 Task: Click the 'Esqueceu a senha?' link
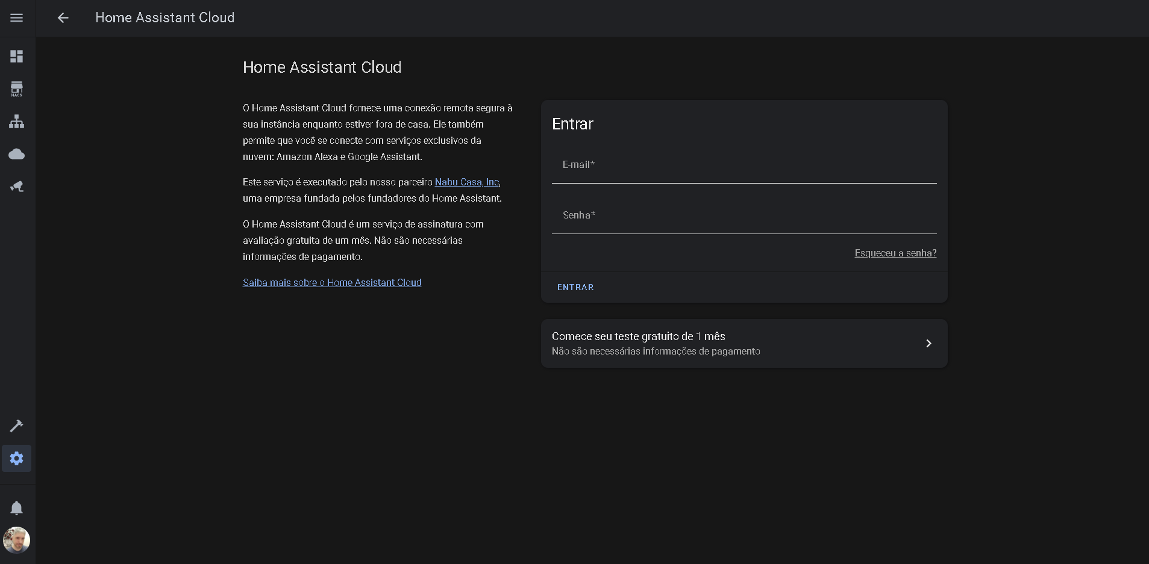[x=895, y=253]
